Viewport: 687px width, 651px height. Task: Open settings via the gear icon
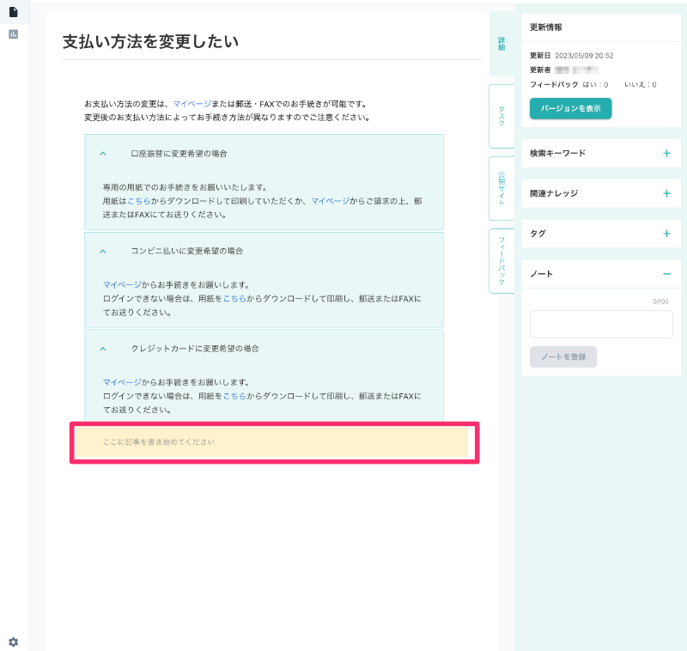click(13, 642)
